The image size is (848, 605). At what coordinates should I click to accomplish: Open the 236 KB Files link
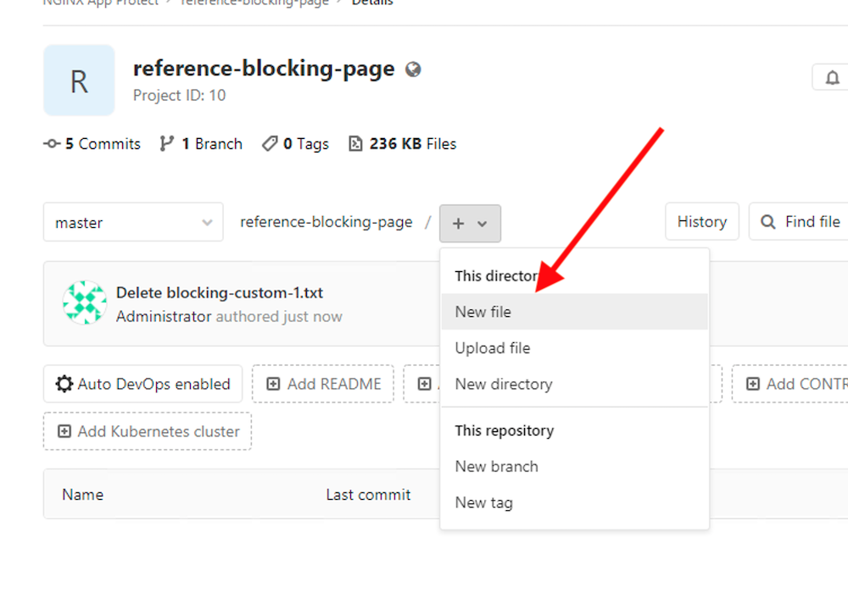click(x=402, y=144)
